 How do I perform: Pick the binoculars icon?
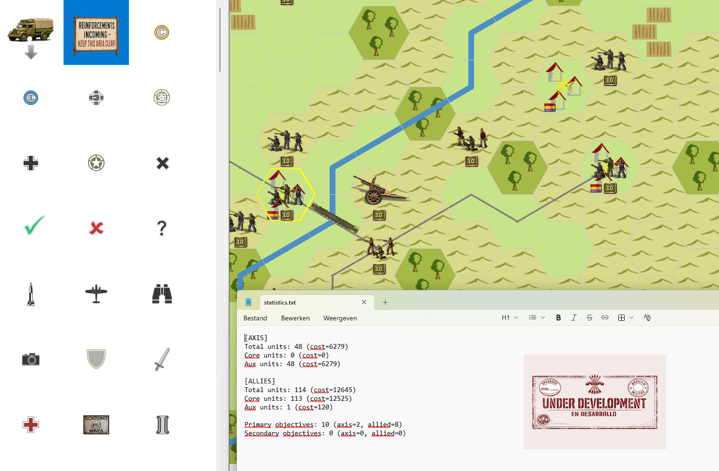coord(162,294)
